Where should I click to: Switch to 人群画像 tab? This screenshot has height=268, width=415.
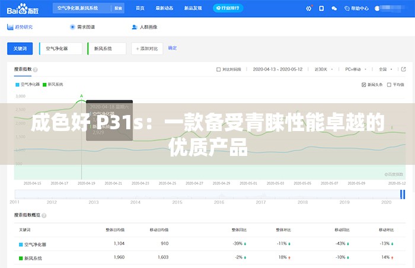coord(145,27)
